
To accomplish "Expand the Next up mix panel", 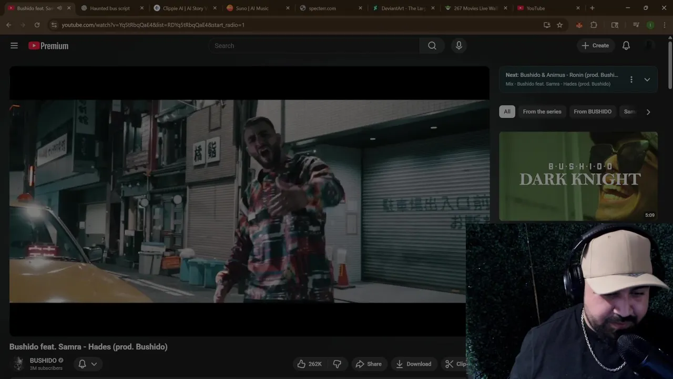I will [x=647, y=79].
